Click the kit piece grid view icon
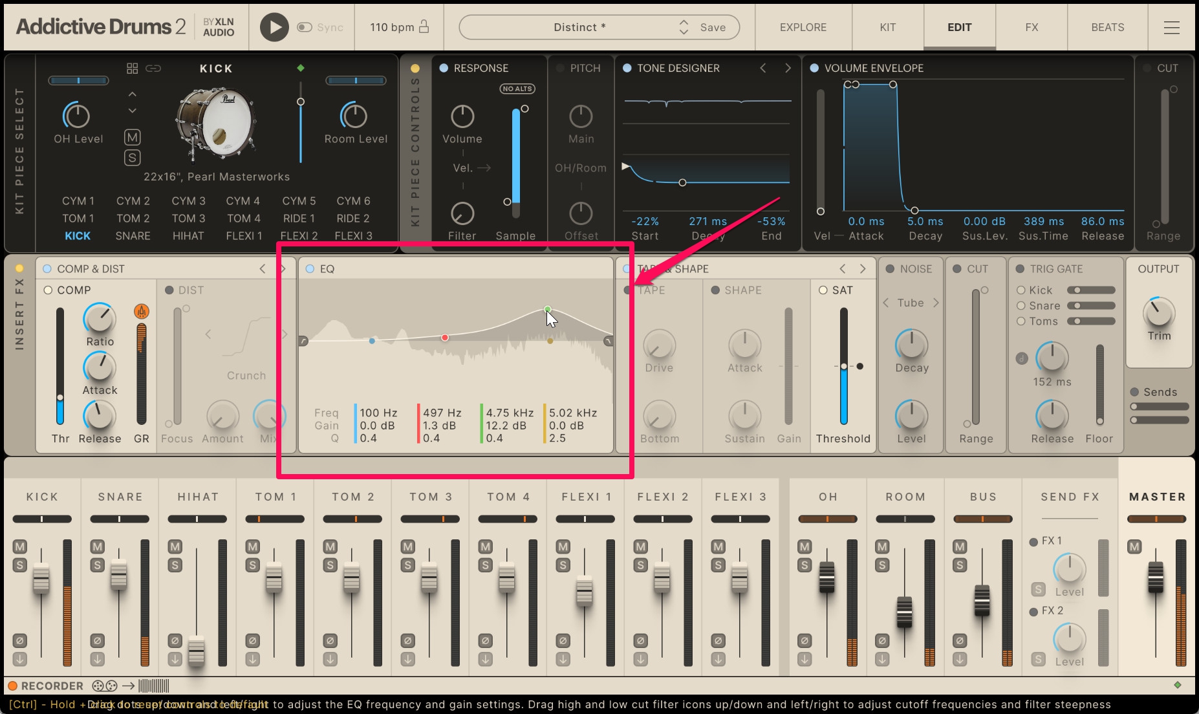Viewport: 1199px width, 714px height. tap(132, 68)
